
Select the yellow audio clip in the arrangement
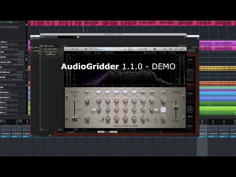(x=217, y=68)
